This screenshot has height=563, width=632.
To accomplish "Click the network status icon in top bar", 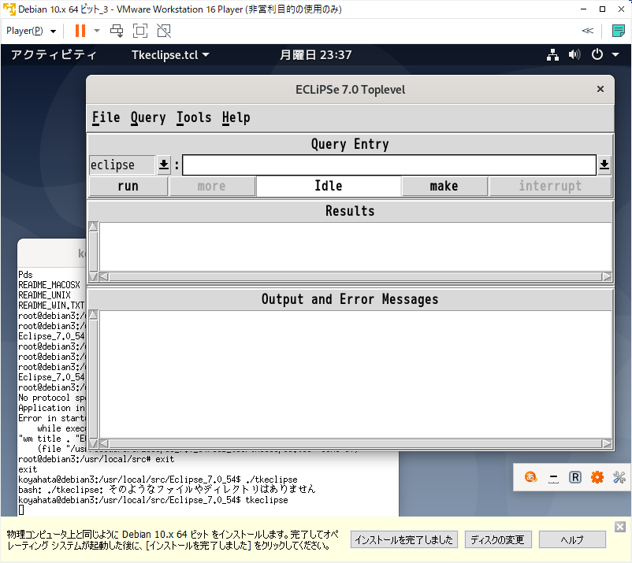I will [552, 55].
